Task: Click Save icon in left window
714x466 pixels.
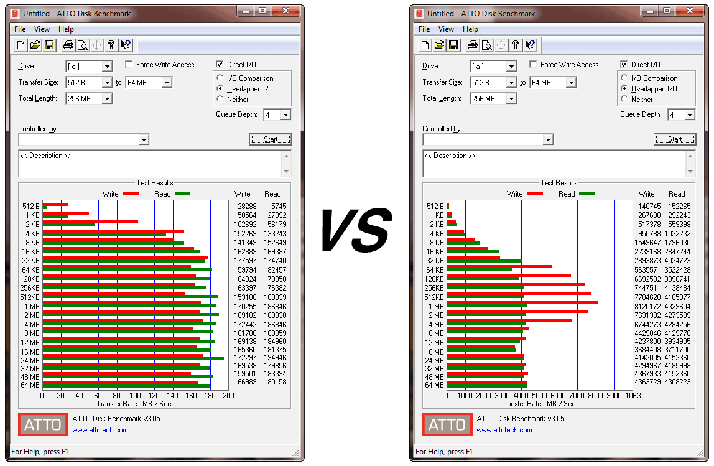Action: (x=49, y=45)
